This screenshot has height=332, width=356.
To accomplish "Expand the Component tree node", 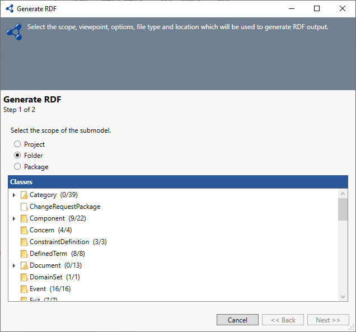I will [x=14, y=218].
